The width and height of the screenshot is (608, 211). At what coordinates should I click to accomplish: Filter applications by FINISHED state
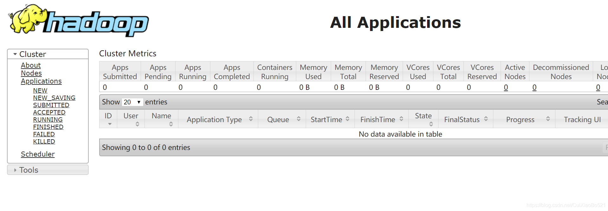(x=48, y=127)
